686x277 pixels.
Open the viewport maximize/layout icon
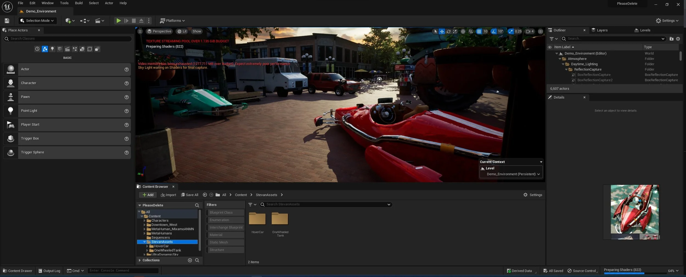(x=541, y=31)
